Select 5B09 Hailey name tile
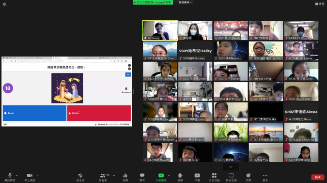 [x=195, y=51]
